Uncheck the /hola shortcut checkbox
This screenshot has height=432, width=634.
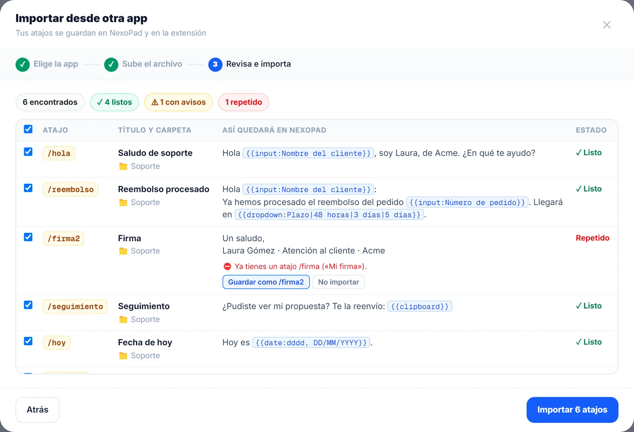[28, 152]
